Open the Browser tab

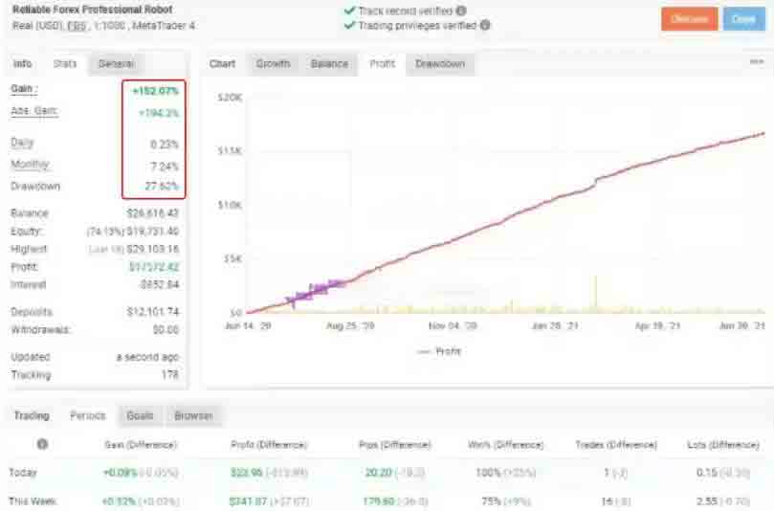click(192, 416)
